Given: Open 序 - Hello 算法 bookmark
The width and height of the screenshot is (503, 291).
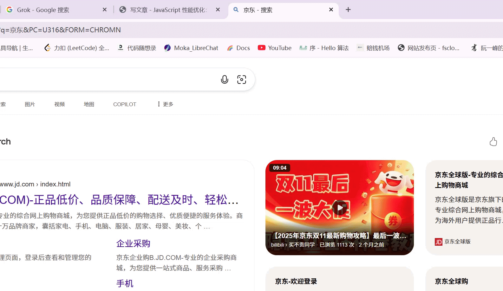Looking at the screenshot, I should (324, 48).
